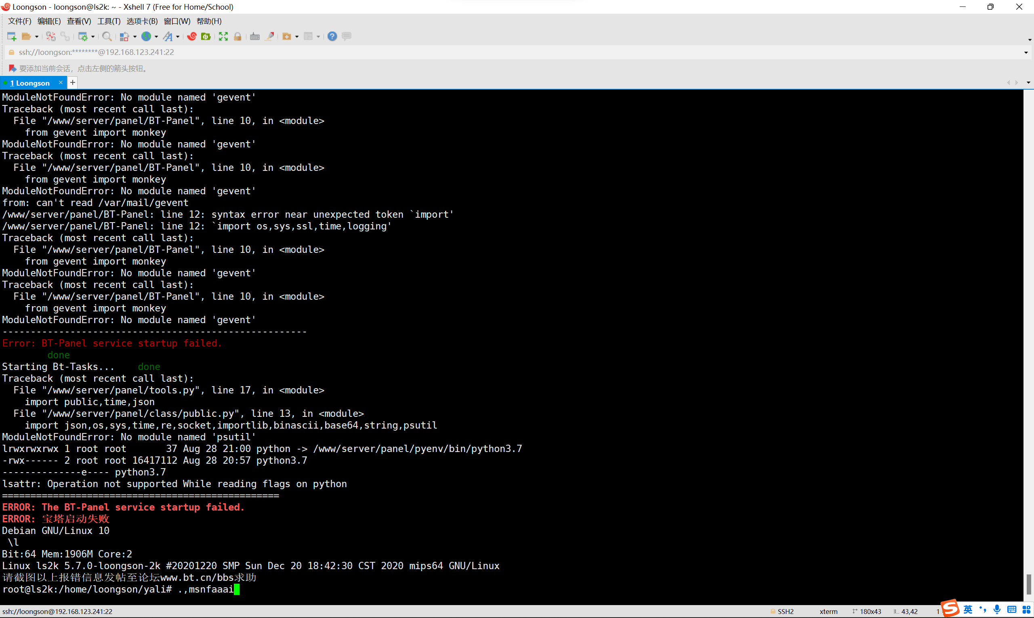1034x618 pixels.
Task: Expand the font dropdown arrow
Action: (x=178, y=37)
